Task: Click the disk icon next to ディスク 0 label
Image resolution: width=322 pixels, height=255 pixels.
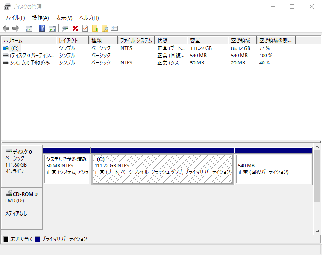Action: tap(9, 151)
